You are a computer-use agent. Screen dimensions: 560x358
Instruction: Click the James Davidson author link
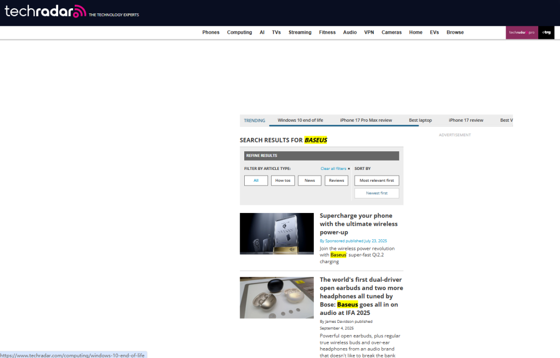pos(340,321)
